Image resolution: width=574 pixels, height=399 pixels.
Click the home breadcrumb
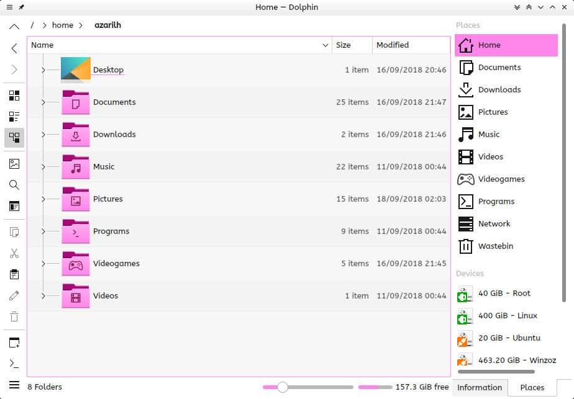63,25
